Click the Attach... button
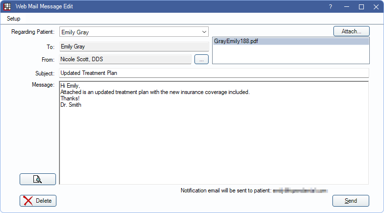 [x=351, y=31]
